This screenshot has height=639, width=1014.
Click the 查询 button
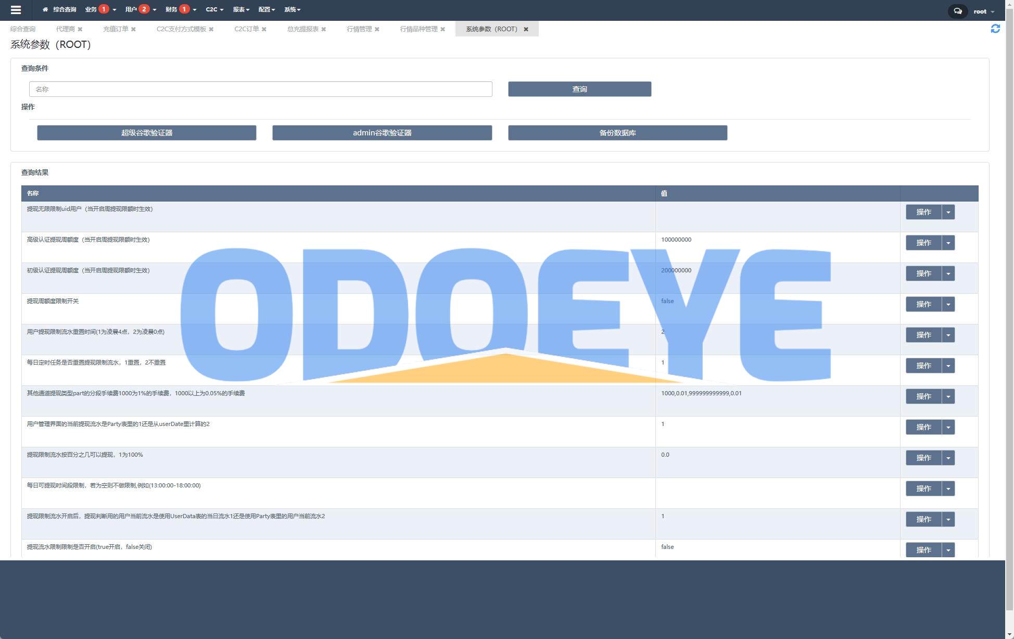coord(579,89)
